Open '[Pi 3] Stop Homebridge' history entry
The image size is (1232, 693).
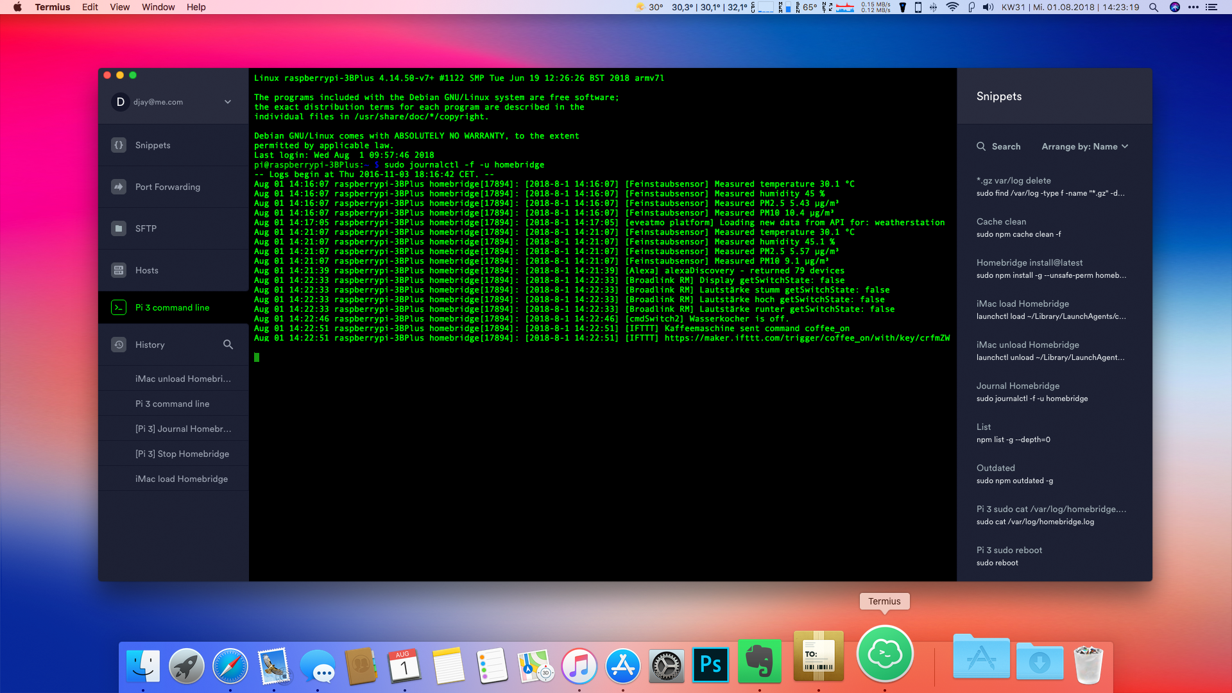[x=182, y=454]
